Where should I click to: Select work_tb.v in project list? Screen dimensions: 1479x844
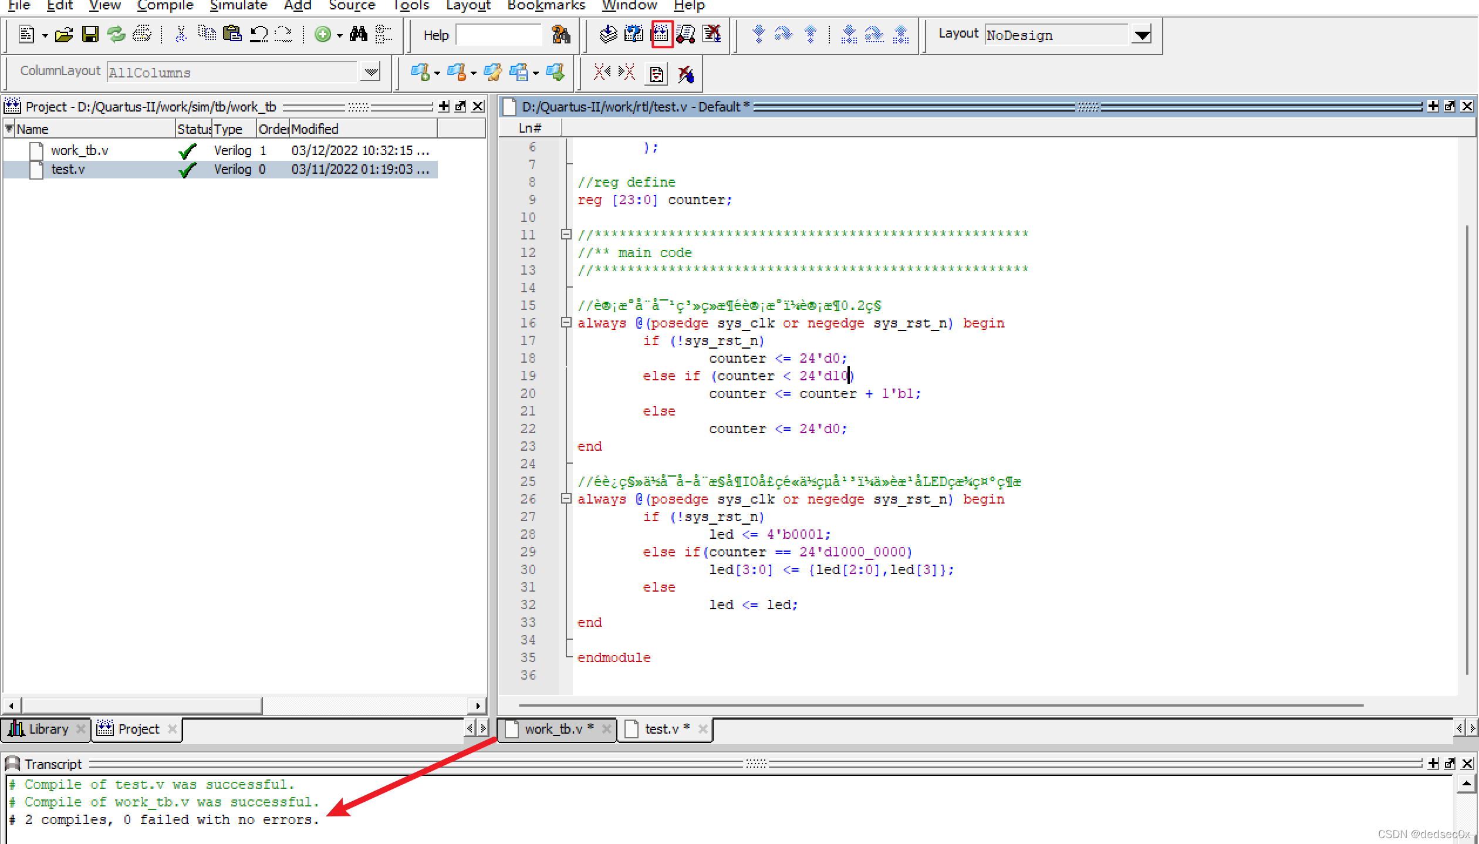[79, 150]
